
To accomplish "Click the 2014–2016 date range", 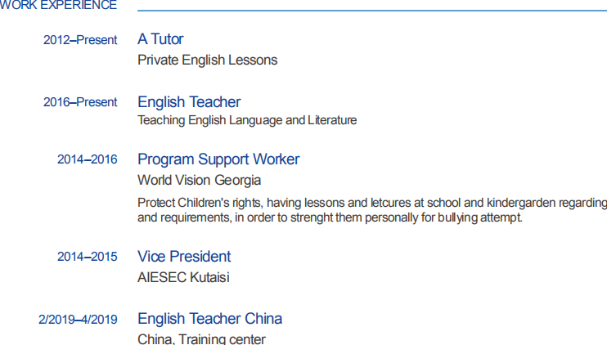I will 87,159.
